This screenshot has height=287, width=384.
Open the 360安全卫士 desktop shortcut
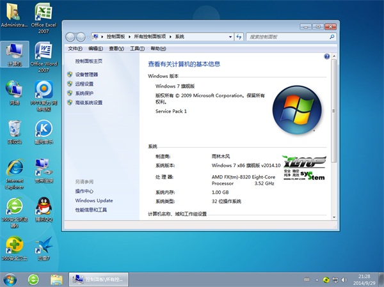click(15, 249)
